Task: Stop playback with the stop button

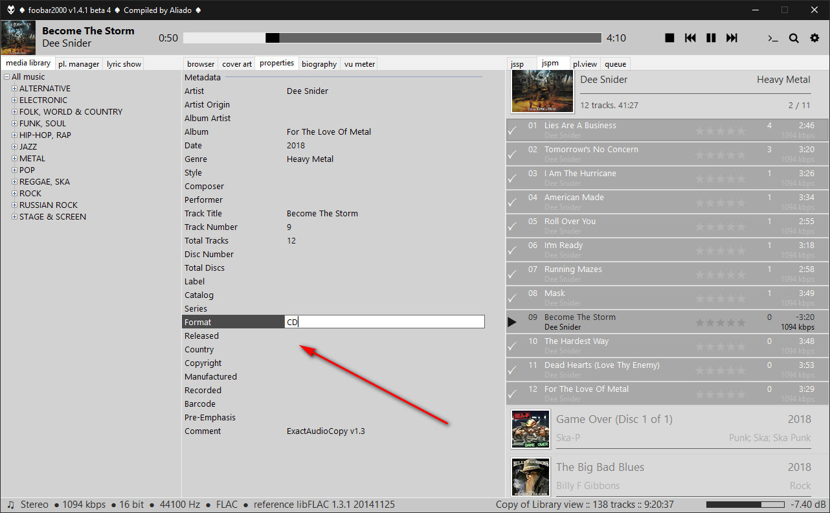Action: [669, 38]
